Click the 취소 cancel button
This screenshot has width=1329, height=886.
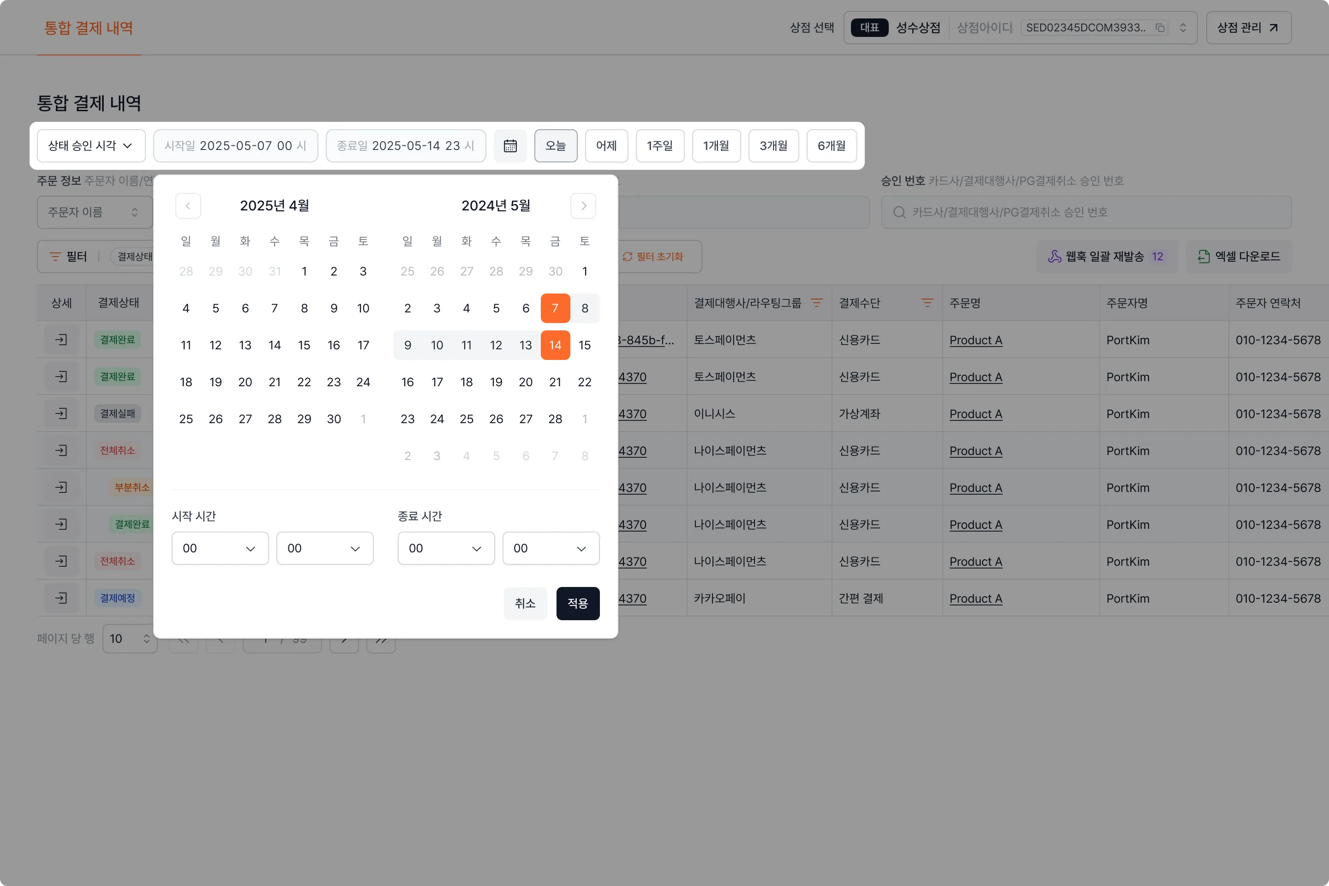click(525, 603)
